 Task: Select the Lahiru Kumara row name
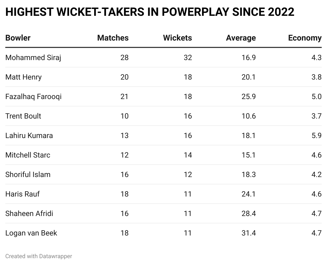coord(29,135)
